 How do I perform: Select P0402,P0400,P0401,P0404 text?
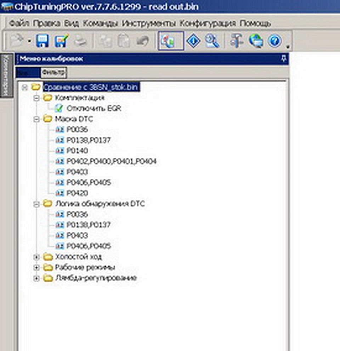pyautogui.click(x=112, y=161)
